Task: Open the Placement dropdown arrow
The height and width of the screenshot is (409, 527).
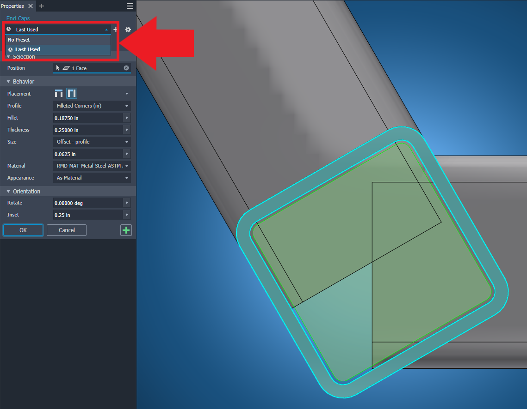Action: pyautogui.click(x=126, y=93)
